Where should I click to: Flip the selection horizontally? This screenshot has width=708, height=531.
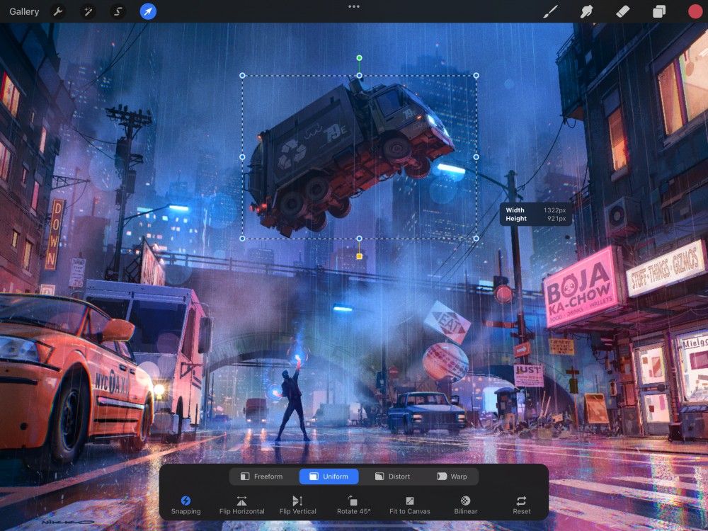point(241,506)
